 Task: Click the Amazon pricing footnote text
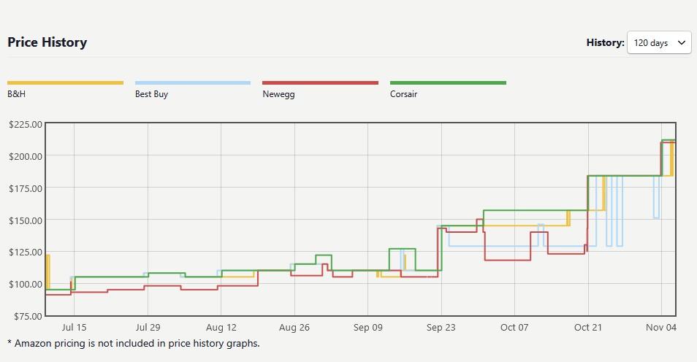(133, 343)
